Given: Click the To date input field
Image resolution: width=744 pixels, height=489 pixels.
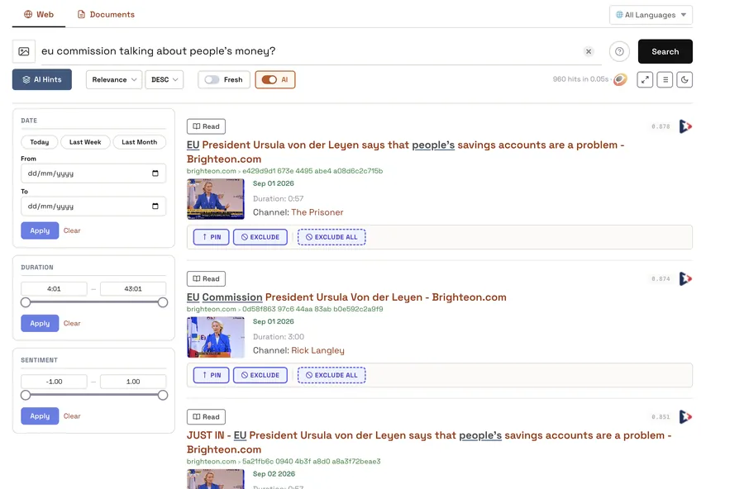Looking at the screenshot, I should [93, 206].
